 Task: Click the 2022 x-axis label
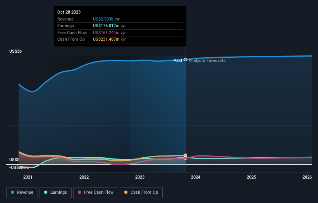[84, 177]
